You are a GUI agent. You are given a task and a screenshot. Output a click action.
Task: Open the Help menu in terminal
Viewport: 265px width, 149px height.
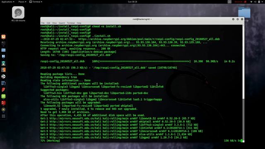(79, 23)
